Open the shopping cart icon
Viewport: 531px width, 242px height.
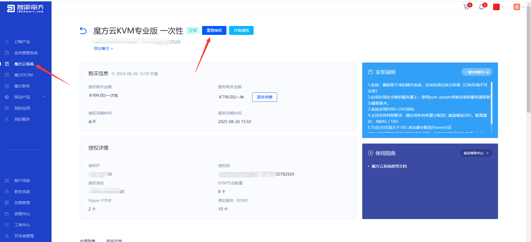[x=466, y=7]
